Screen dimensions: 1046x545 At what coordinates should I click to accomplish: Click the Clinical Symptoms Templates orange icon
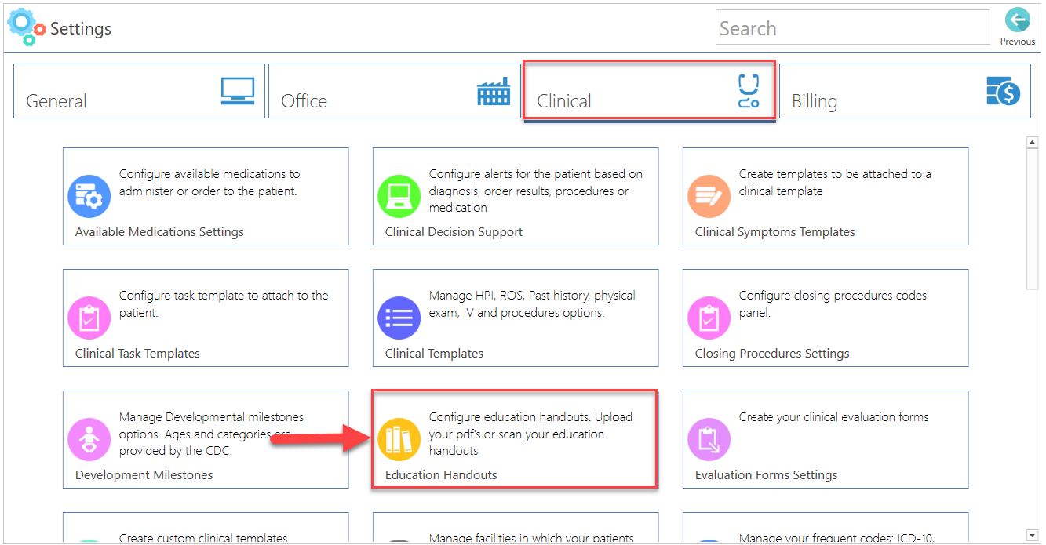pyautogui.click(x=709, y=196)
